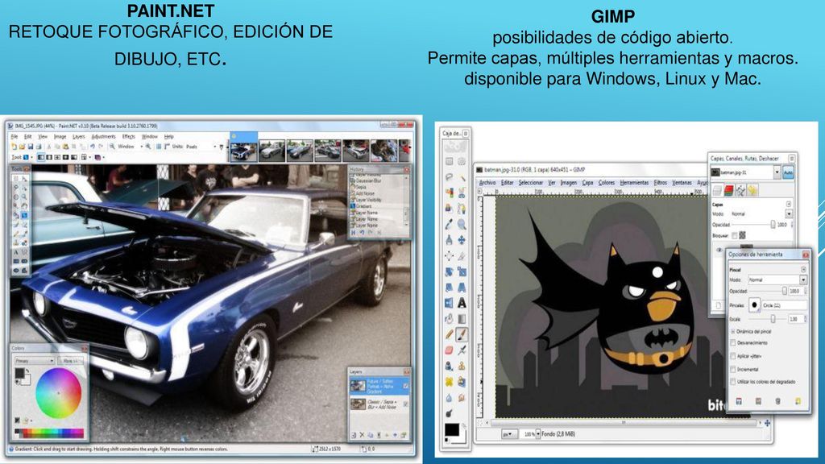Click GIMP Capas Opacidad slider handle

click(x=773, y=225)
